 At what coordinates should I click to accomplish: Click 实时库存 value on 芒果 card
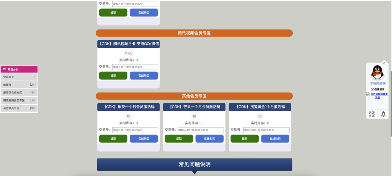click(x=203, y=123)
